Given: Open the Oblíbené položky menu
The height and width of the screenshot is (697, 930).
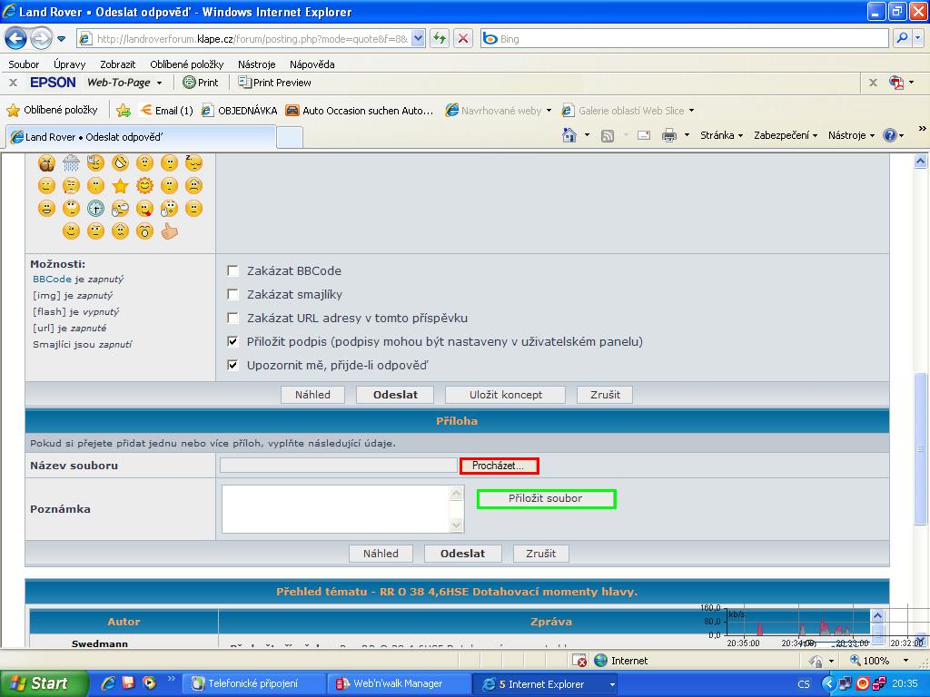Looking at the screenshot, I should pyautogui.click(x=186, y=64).
